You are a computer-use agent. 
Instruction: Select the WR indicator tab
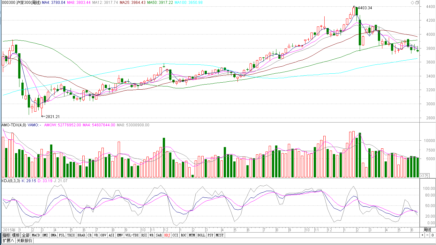(x=152, y=235)
